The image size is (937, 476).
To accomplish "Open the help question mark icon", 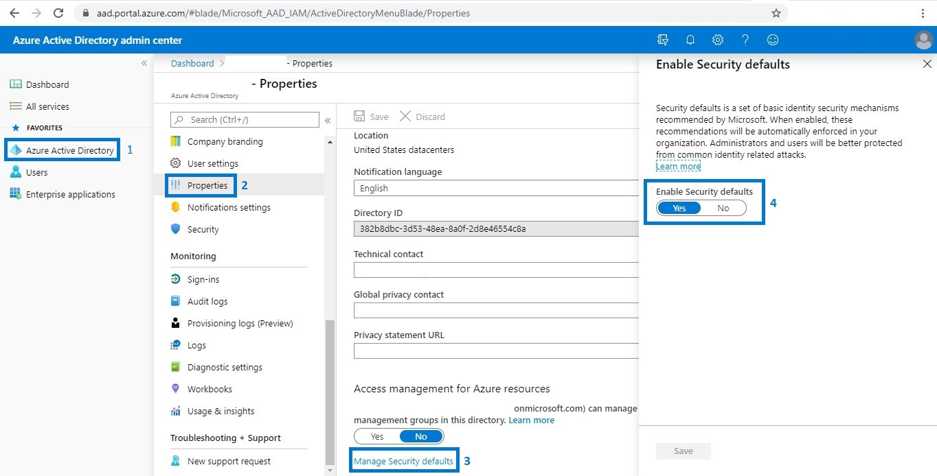I will click(x=745, y=40).
